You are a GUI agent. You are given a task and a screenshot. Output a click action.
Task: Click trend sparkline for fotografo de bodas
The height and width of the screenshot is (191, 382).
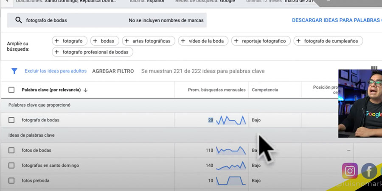pos(231,120)
